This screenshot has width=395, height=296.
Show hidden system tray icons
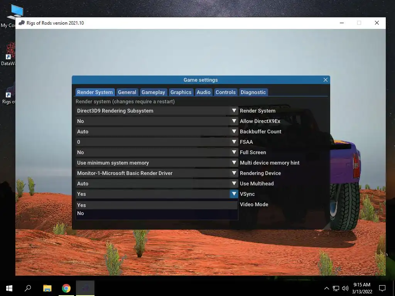[x=326, y=288]
